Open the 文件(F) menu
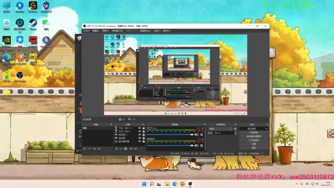This screenshot has width=334, height=188. point(86,30)
